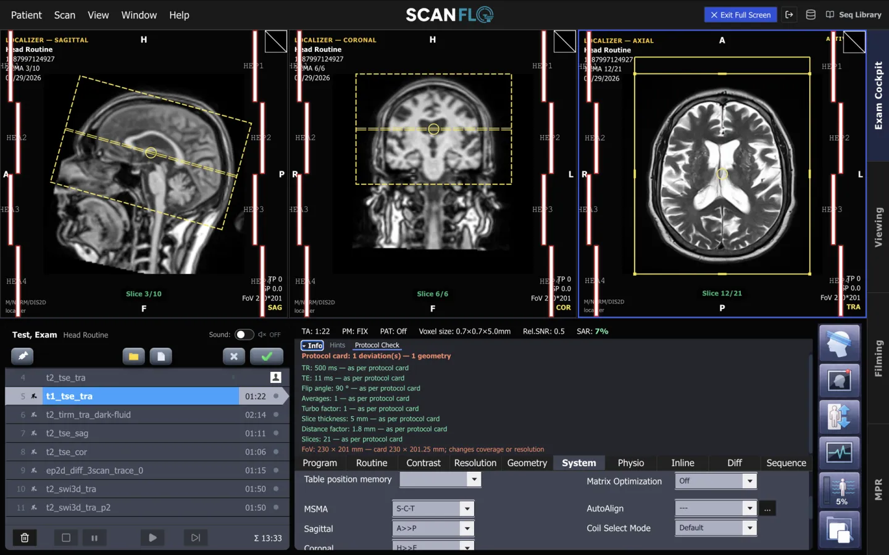
Task: Click the blank document icon above the queue
Action: pyautogui.click(x=161, y=356)
